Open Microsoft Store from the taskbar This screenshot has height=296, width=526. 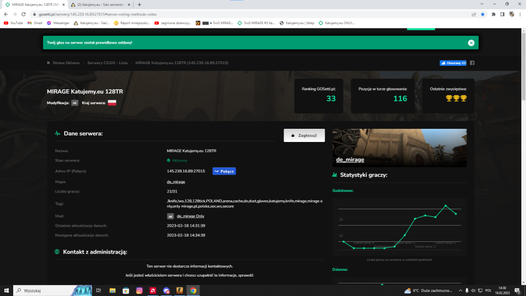[126, 291]
